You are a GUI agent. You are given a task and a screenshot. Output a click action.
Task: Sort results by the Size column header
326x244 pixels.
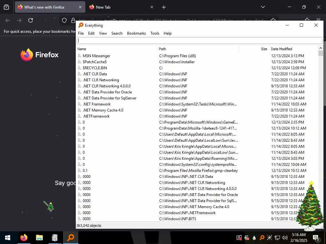[254, 49]
